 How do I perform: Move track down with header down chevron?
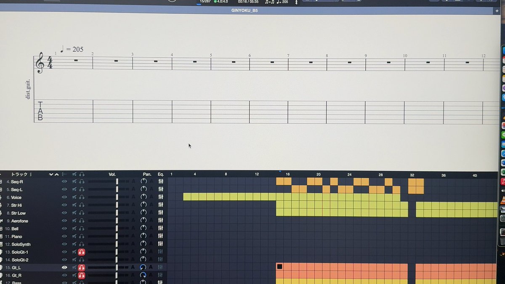click(51, 174)
